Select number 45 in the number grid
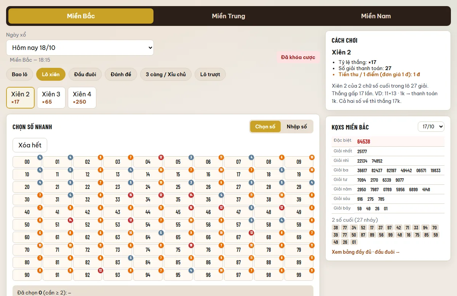This screenshot has width=457, height=296. pos(178,212)
